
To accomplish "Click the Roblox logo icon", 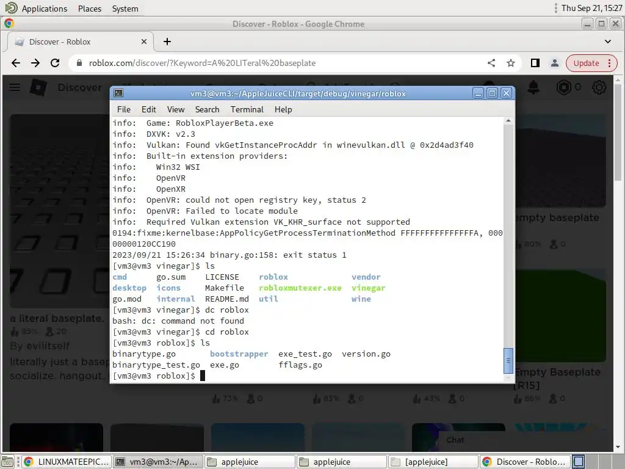I will pyautogui.click(x=38, y=87).
